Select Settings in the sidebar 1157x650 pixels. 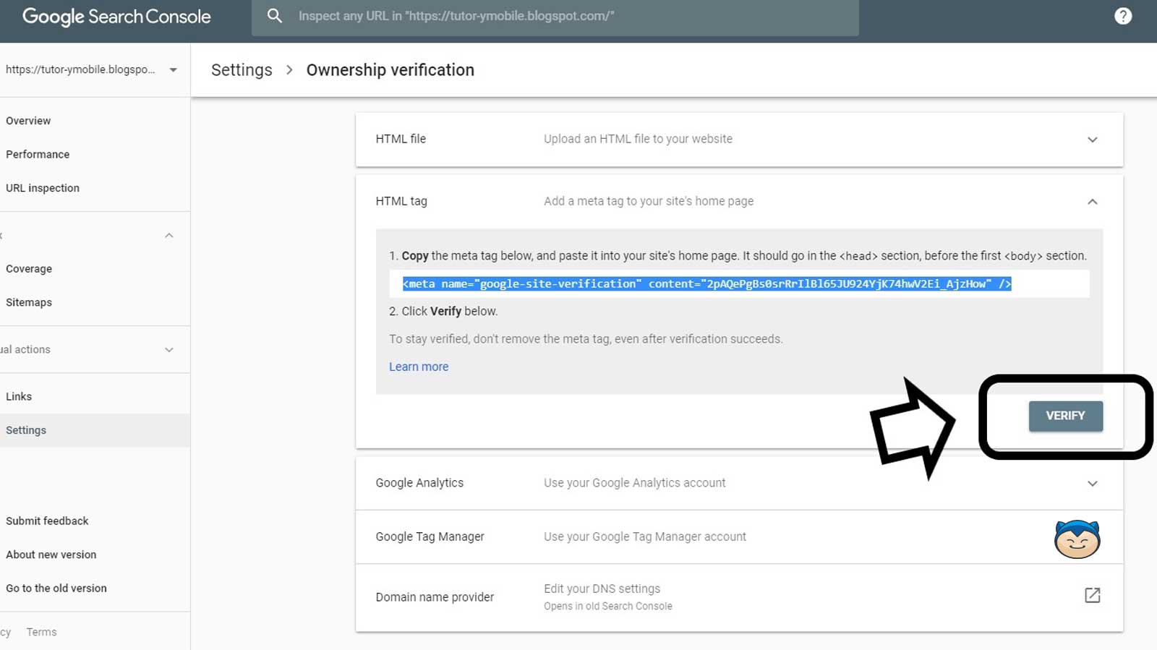point(95,430)
